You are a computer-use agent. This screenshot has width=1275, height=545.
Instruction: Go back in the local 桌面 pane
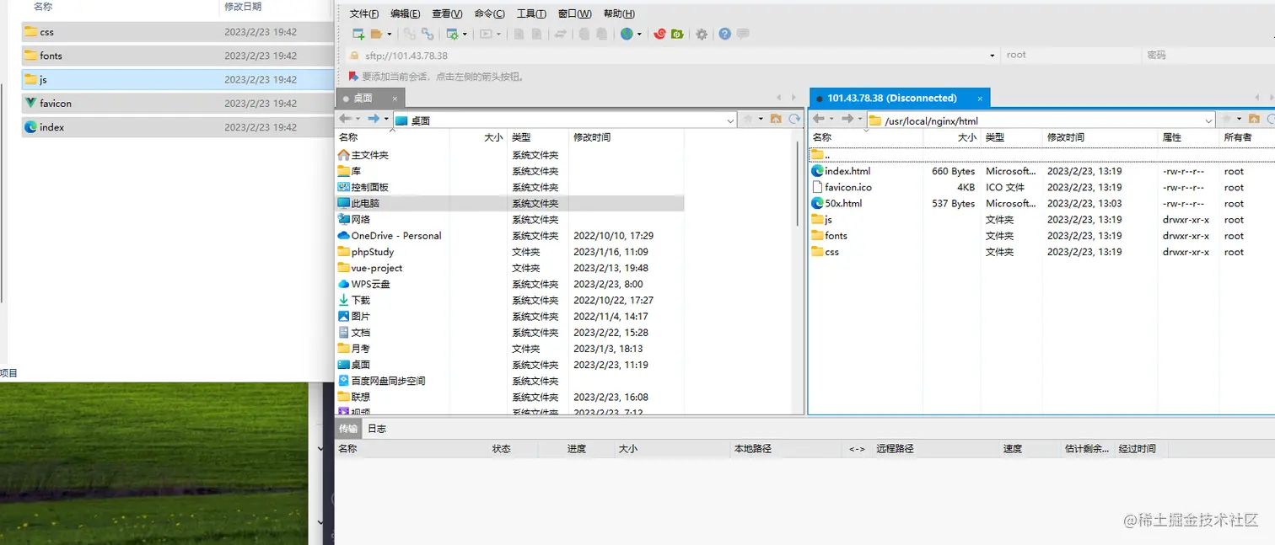coord(346,120)
